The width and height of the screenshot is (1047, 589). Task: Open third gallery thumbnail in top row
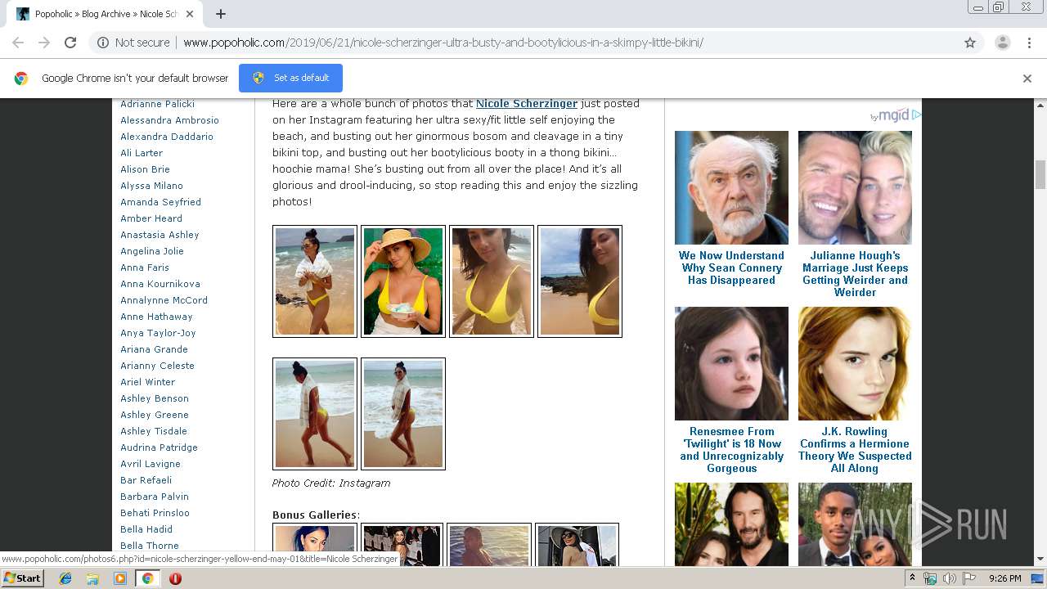[492, 281]
